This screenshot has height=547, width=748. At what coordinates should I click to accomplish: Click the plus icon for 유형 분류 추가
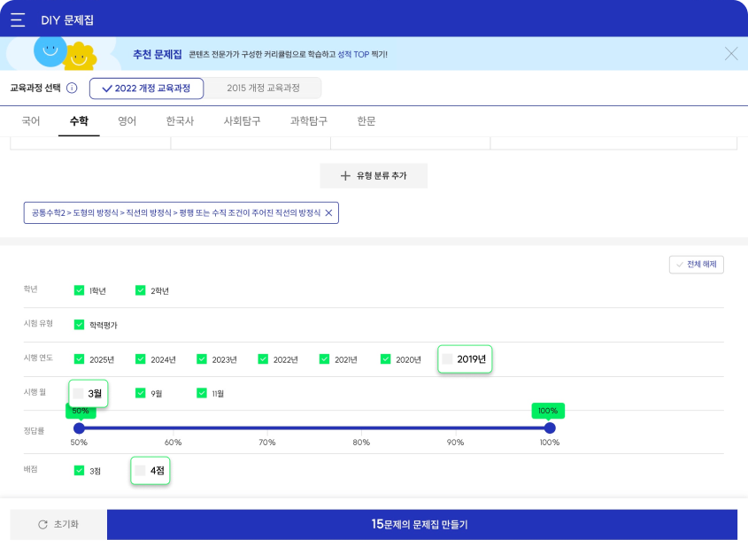(345, 176)
